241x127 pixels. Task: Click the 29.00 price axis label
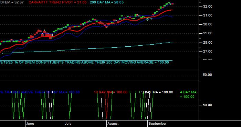[x=208, y=33]
